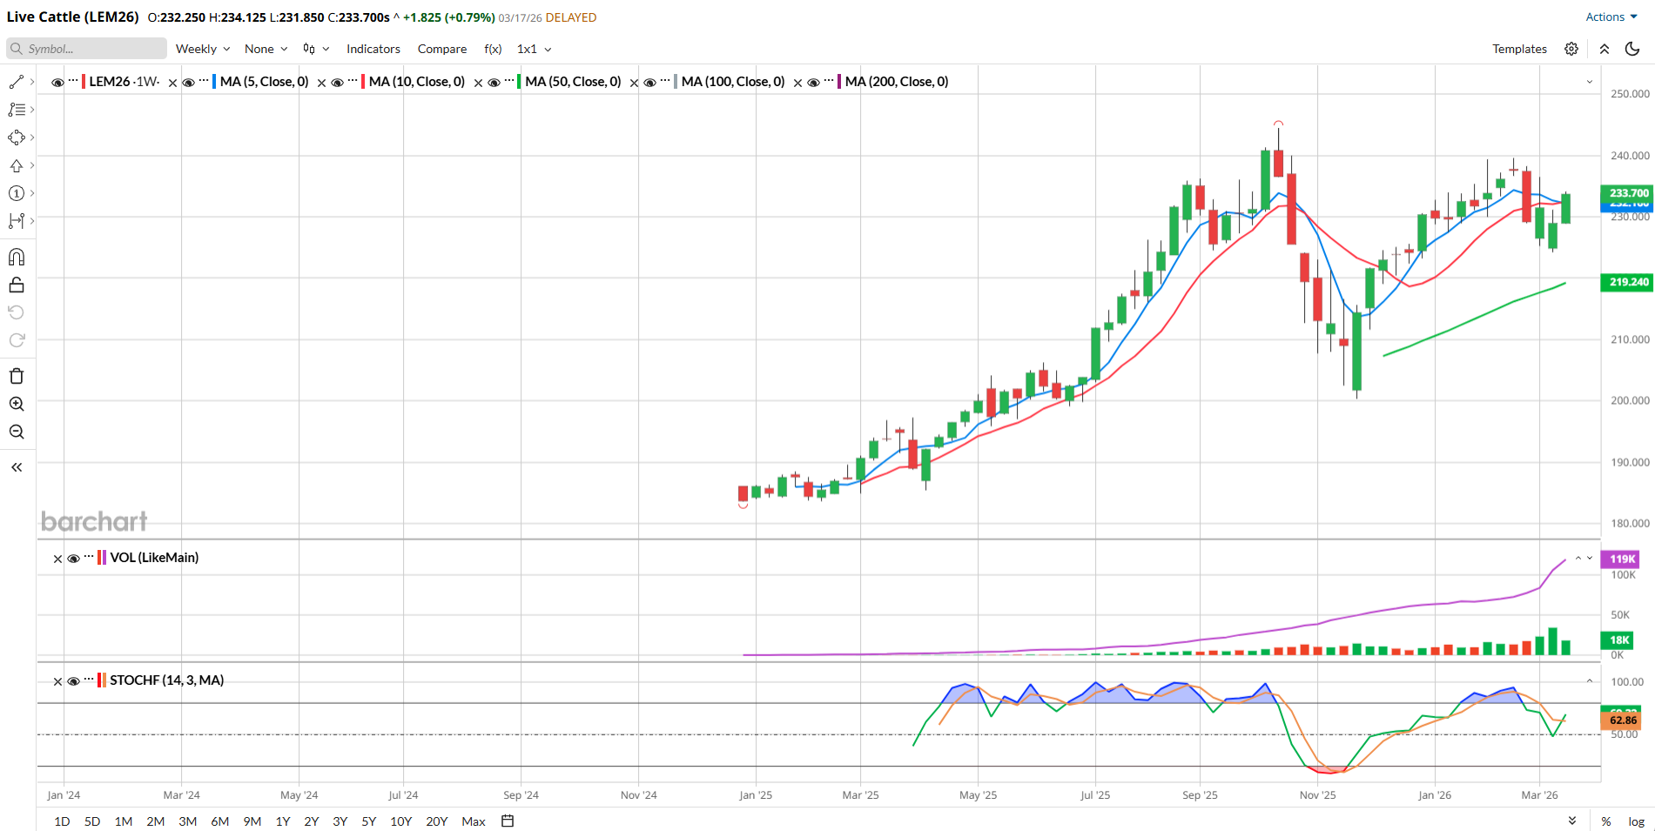Open the date range calendar icon
Screen dimensions: 1655x831
508,821
